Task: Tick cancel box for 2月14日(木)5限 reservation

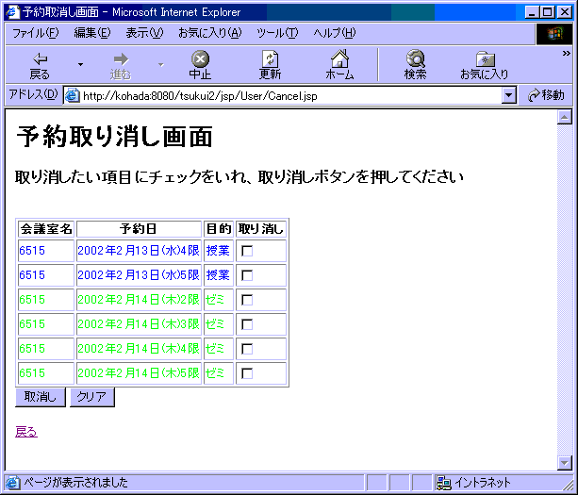Action: pyautogui.click(x=247, y=373)
